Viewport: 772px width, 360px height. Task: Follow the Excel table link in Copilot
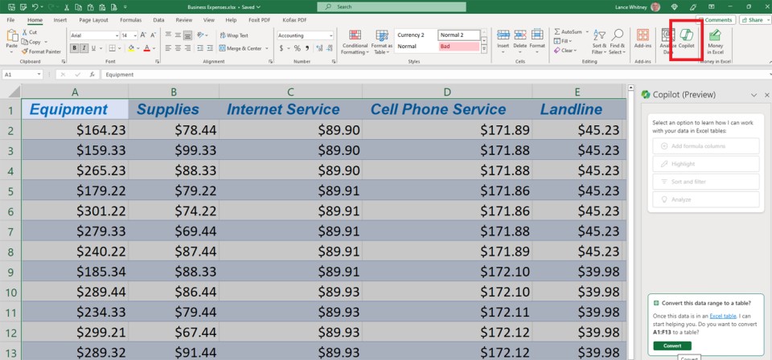pos(721,317)
